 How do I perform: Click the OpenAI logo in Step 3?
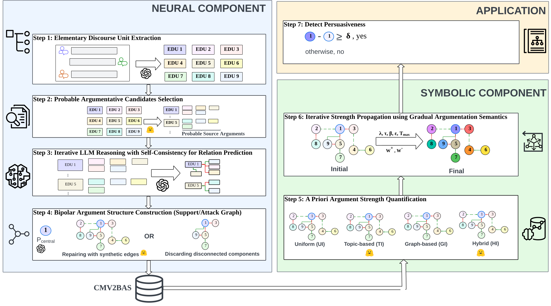[x=162, y=185]
